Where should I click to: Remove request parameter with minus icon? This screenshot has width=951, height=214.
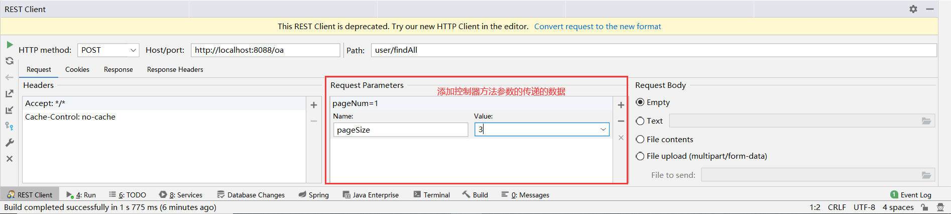point(621,121)
